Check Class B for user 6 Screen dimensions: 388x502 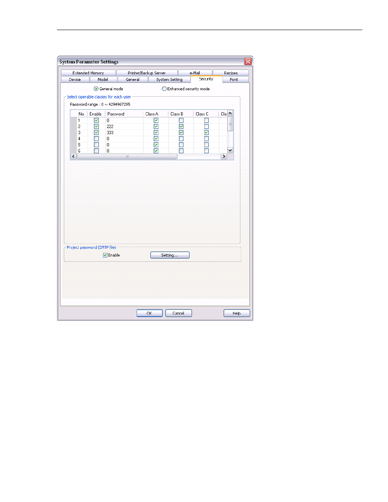[x=181, y=150]
